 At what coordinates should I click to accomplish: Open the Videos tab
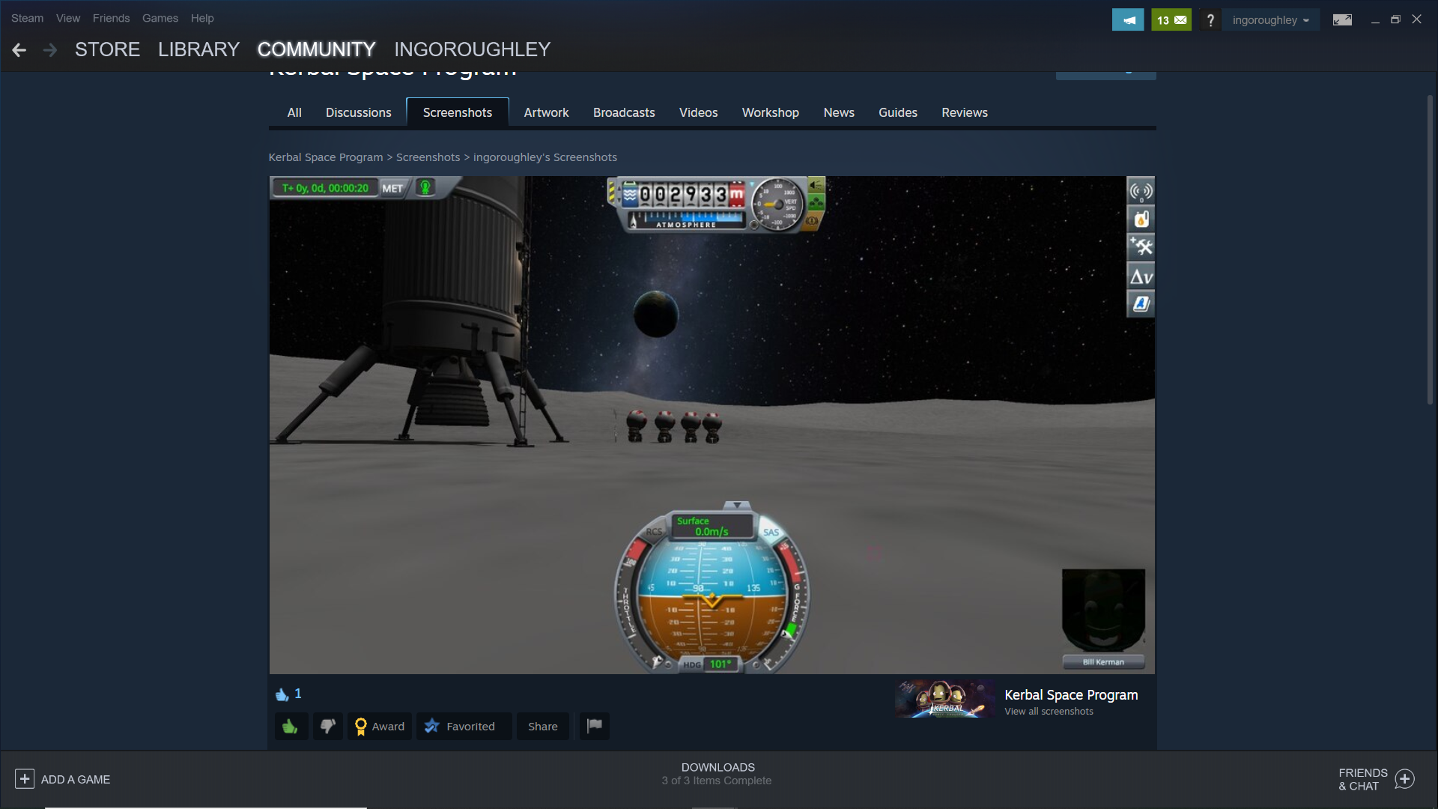pyautogui.click(x=699, y=112)
